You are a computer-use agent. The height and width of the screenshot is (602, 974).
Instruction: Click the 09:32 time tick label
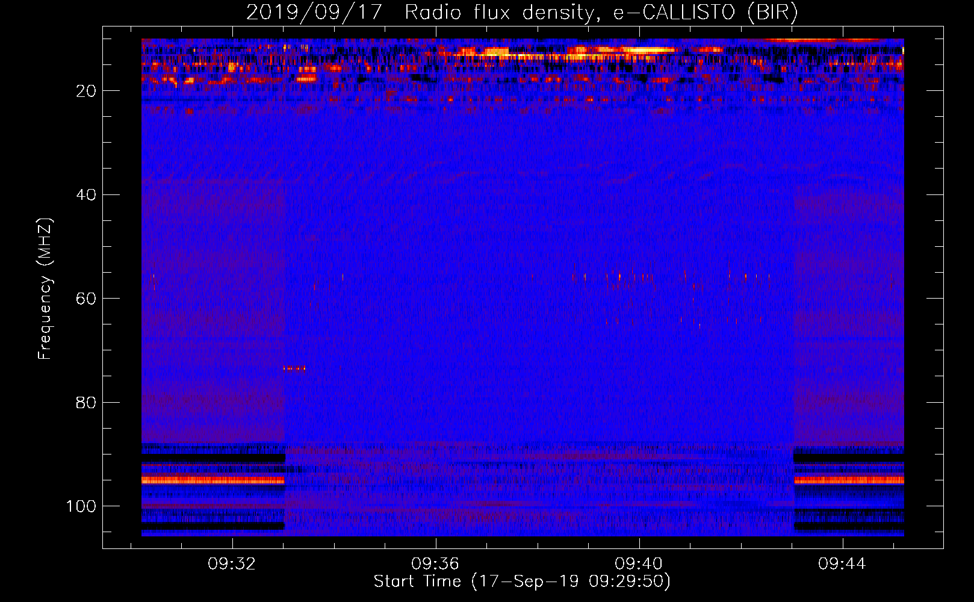232,564
